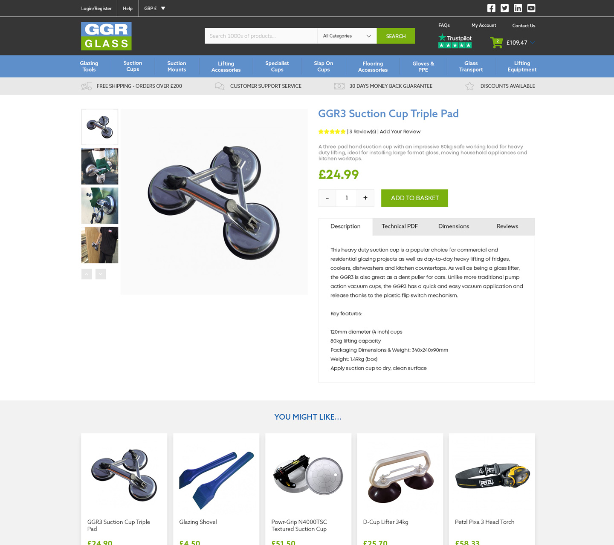Image resolution: width=614 pixels, height=545 pixels.
Task: Add the product to basket
Action: point(414,198)
